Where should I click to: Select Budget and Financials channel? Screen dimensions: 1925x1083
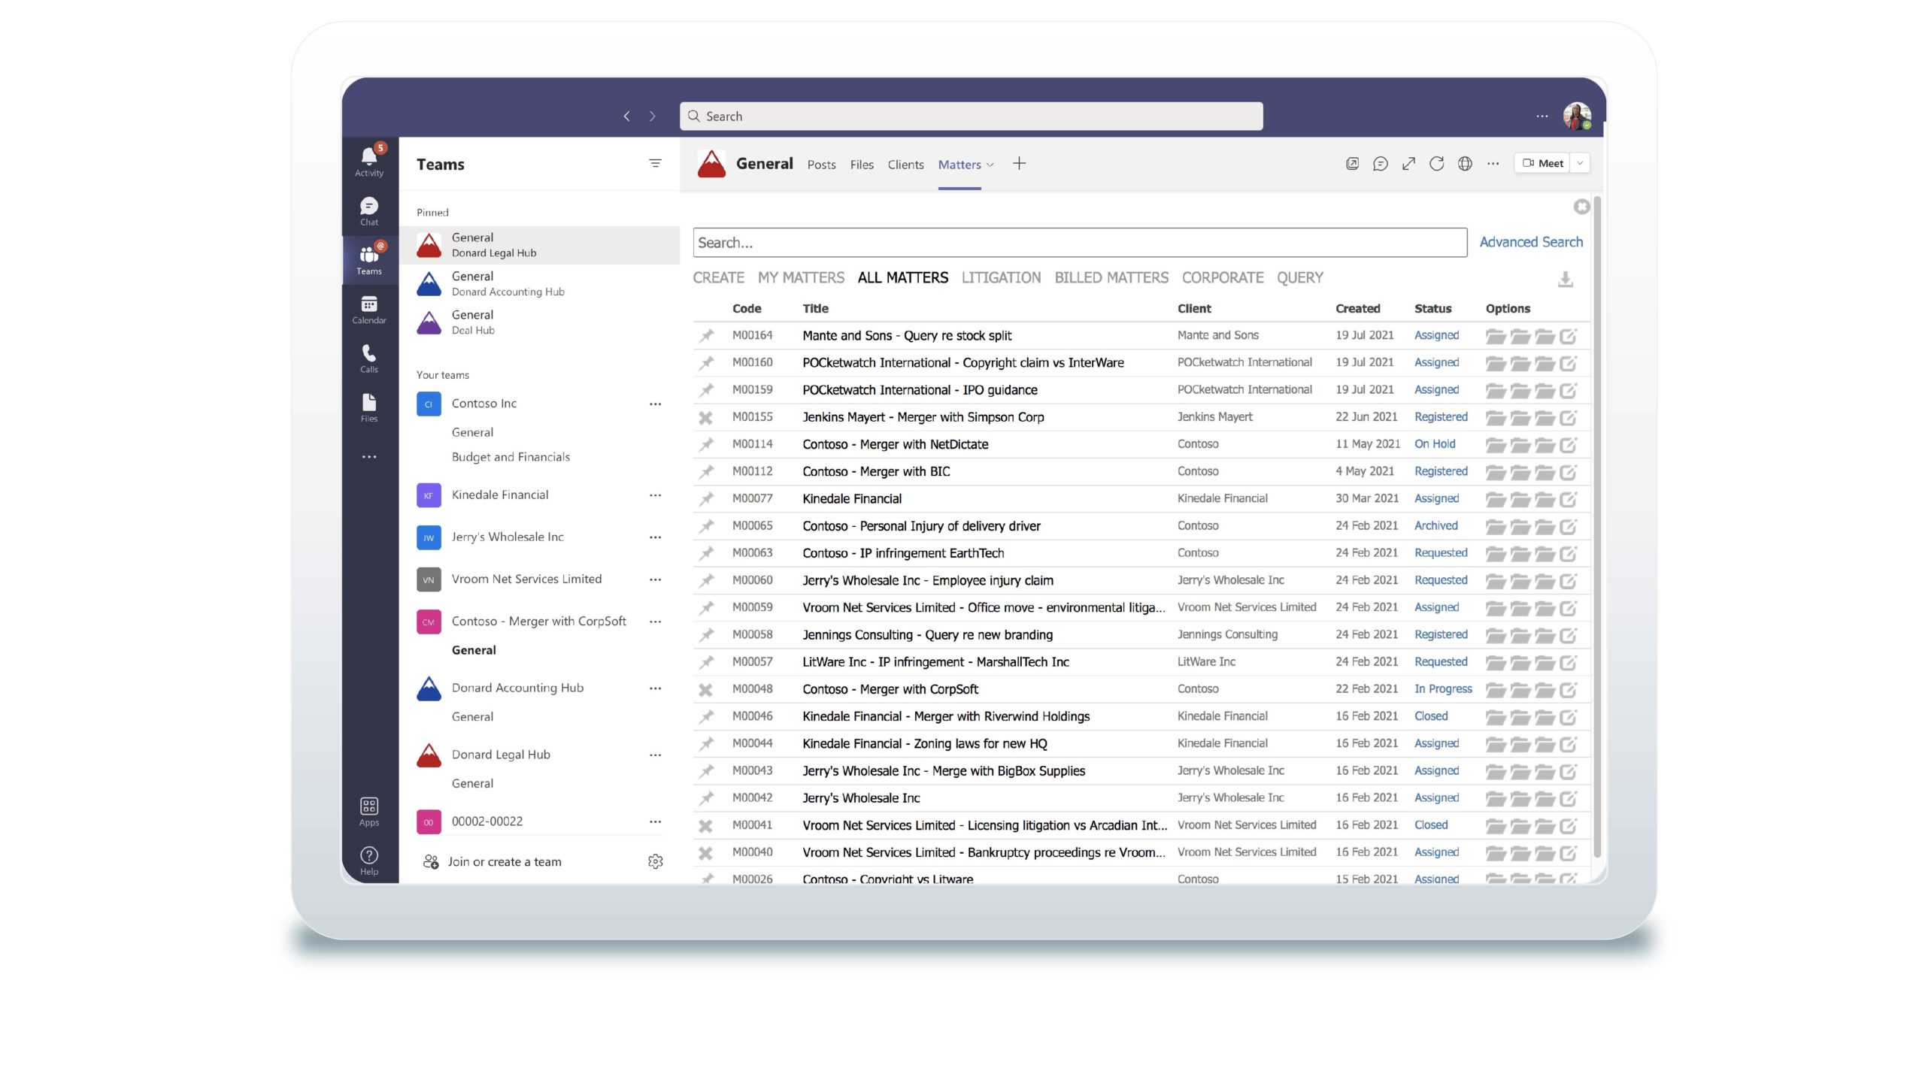[x=511, y=457]
